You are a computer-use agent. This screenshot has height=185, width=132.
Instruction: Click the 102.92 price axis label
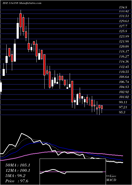tap(124, 92)
